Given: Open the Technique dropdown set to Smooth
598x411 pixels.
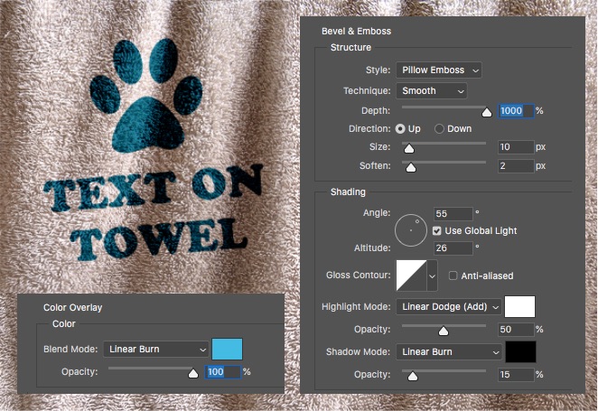Looking at the screenshot, I should tap(431, 90).
